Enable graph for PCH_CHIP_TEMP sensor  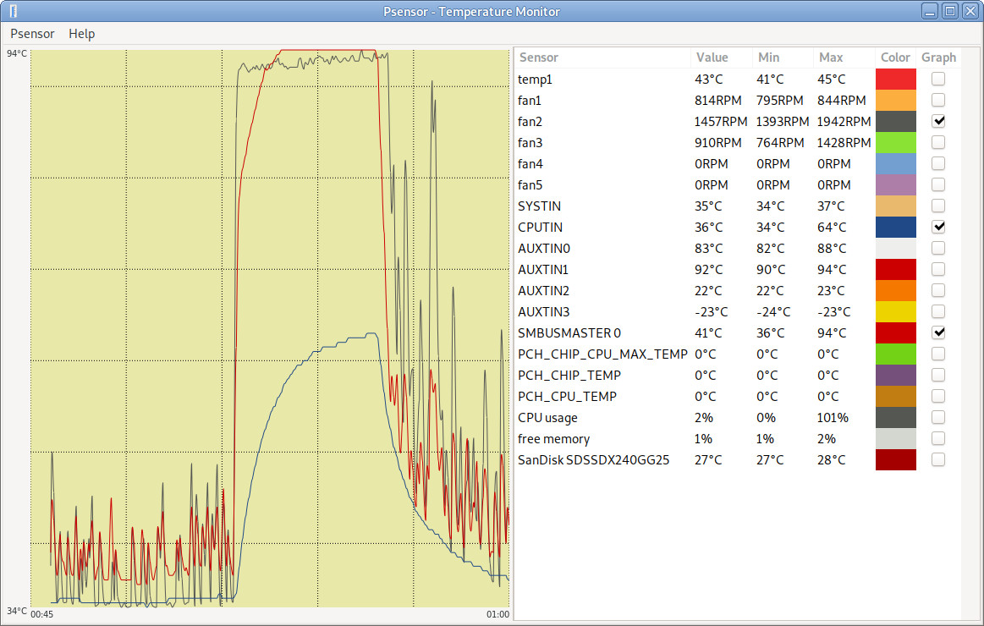(938, 375)
